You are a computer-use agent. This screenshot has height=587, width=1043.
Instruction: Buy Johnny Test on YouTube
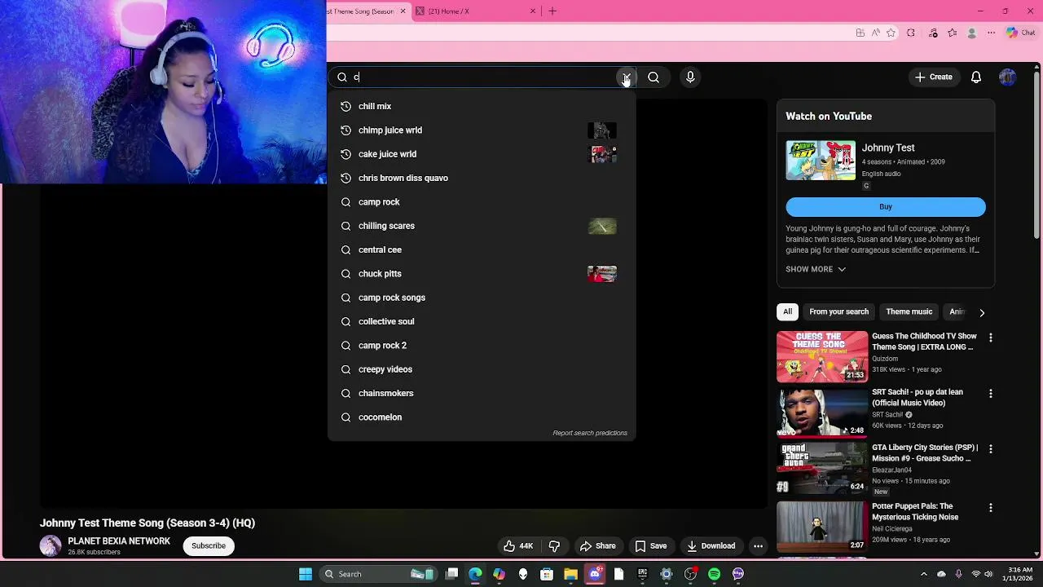886,207
